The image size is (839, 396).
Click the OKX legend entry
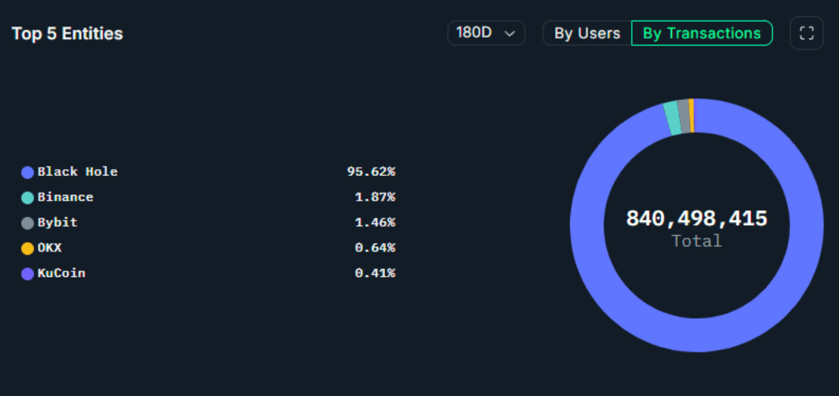coord(49,248)
